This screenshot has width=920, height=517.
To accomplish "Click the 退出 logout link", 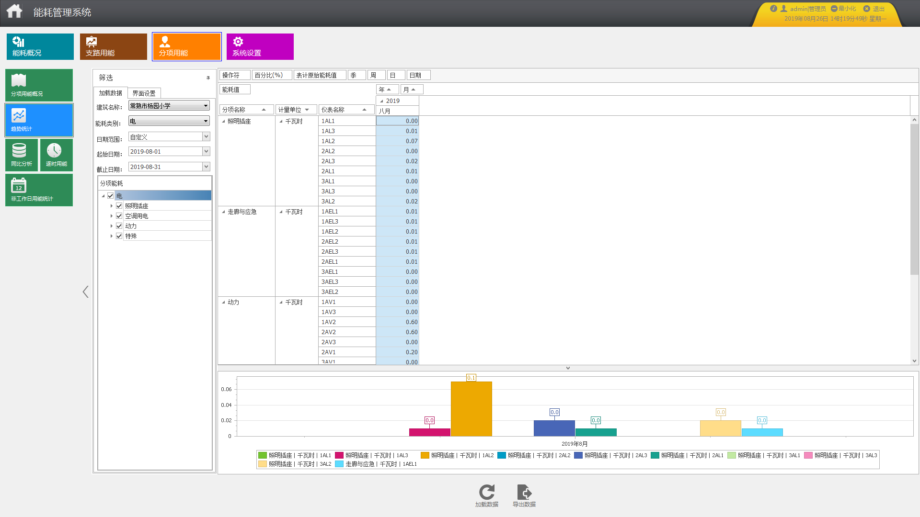I will coord(878,9).
